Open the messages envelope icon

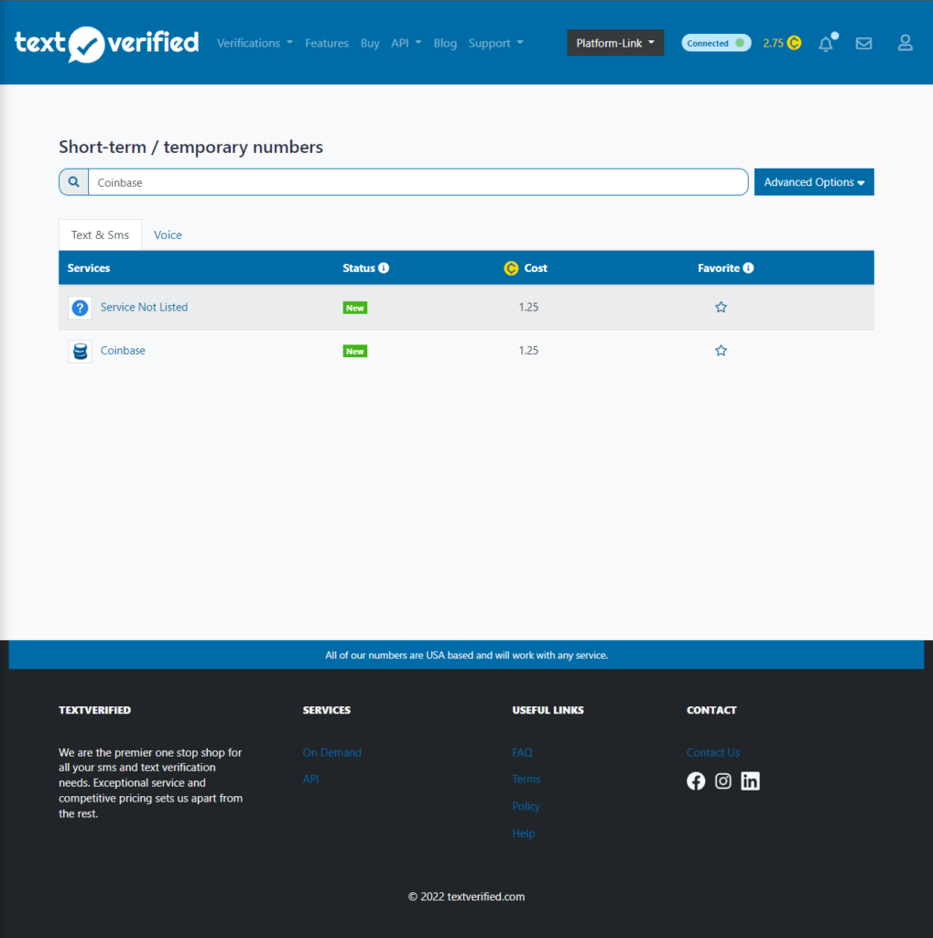(863, 43)
